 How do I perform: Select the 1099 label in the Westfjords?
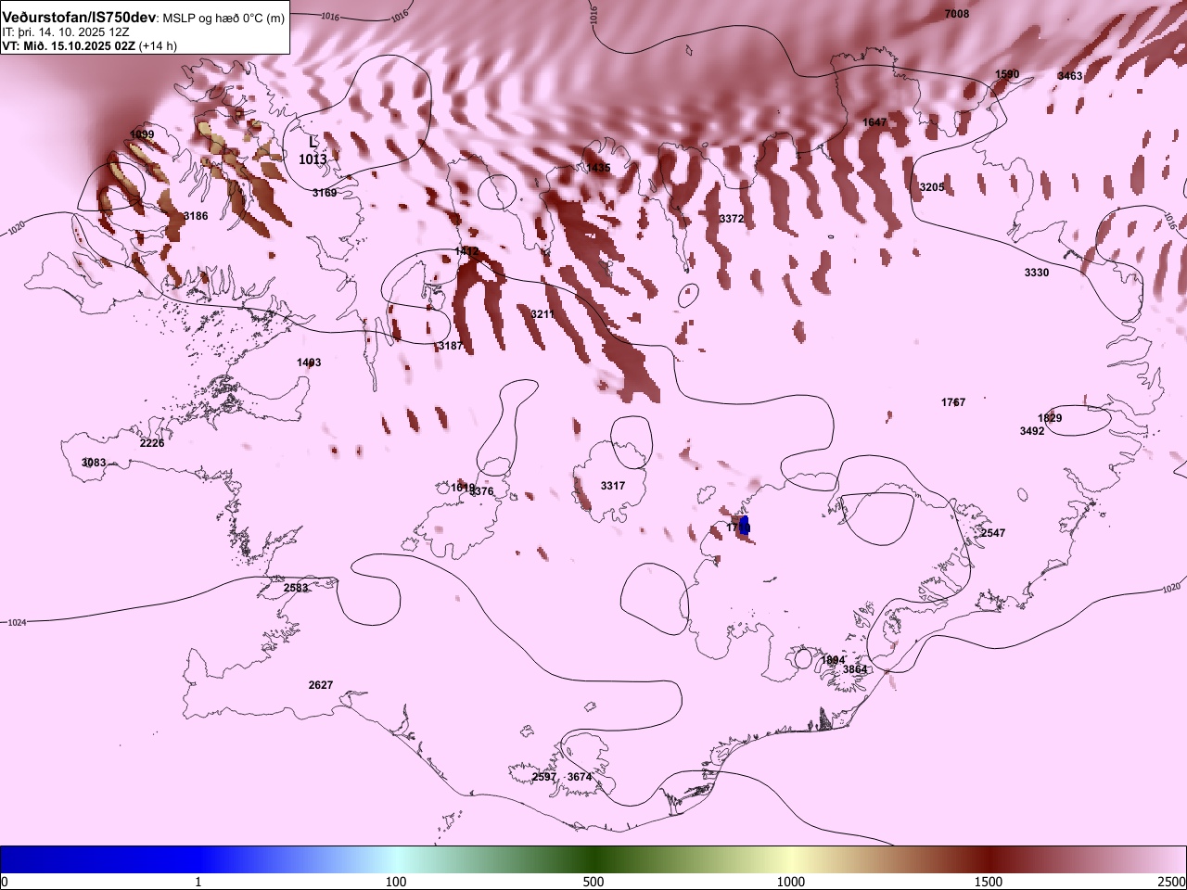click(142, 134)
